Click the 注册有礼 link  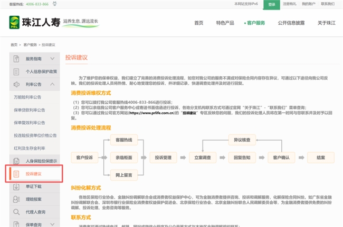(289, 4)
